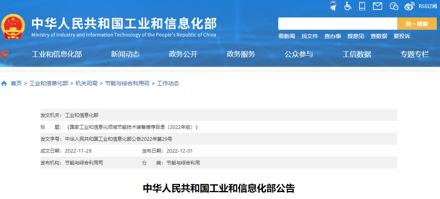This screenshot has width=440, height=199.
Task: Click the home icon in breadcrumb
Action: 4,84
